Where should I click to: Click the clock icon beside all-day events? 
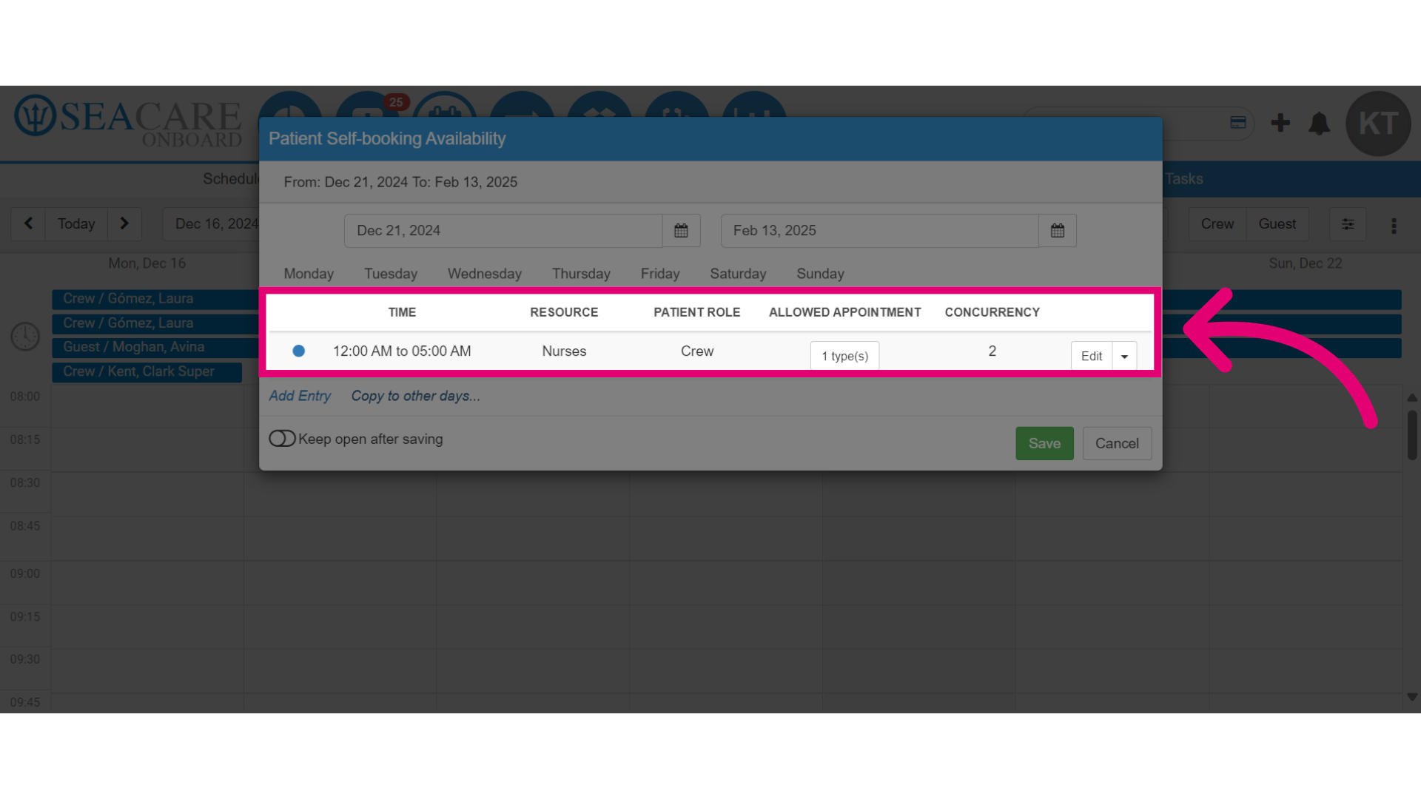coord(25,337)
